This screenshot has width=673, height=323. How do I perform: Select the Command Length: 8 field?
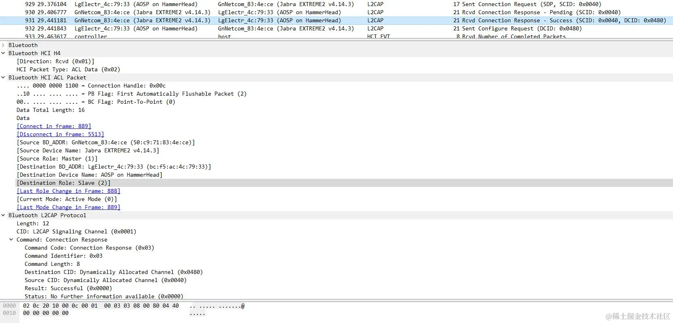(52, 264)
